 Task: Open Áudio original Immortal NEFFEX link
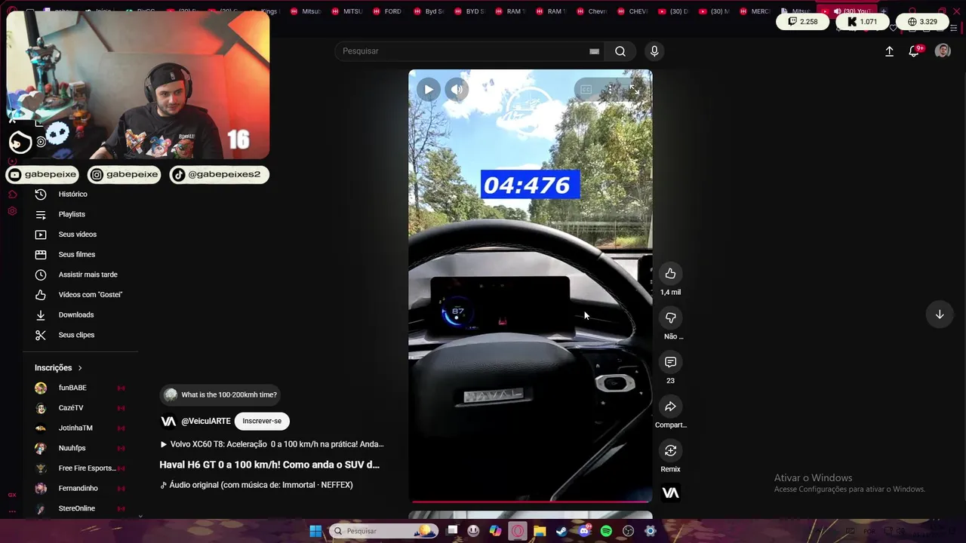(x=257, y=485)
